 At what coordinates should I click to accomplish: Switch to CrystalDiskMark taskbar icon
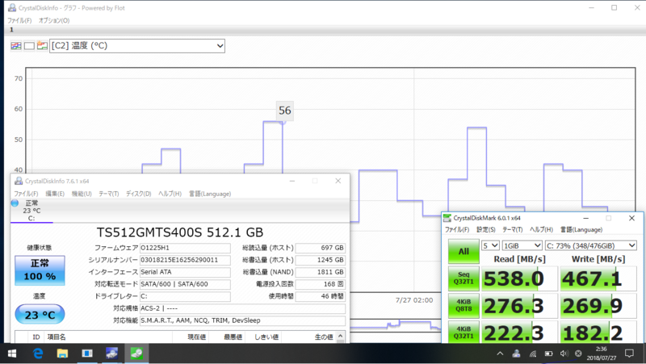[x=136, y=354]
